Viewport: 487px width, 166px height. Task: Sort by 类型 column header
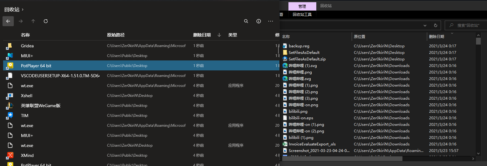click(233, 35)
